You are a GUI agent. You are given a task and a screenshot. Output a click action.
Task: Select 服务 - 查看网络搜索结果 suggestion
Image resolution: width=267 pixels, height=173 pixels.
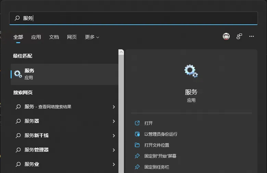click(x=65, y=107)
